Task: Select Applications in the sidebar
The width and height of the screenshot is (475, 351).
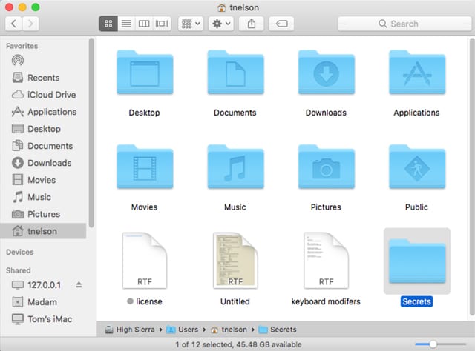Action: (51, 112)
